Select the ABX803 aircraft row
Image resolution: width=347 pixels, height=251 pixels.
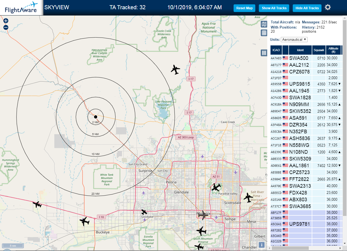306,200
